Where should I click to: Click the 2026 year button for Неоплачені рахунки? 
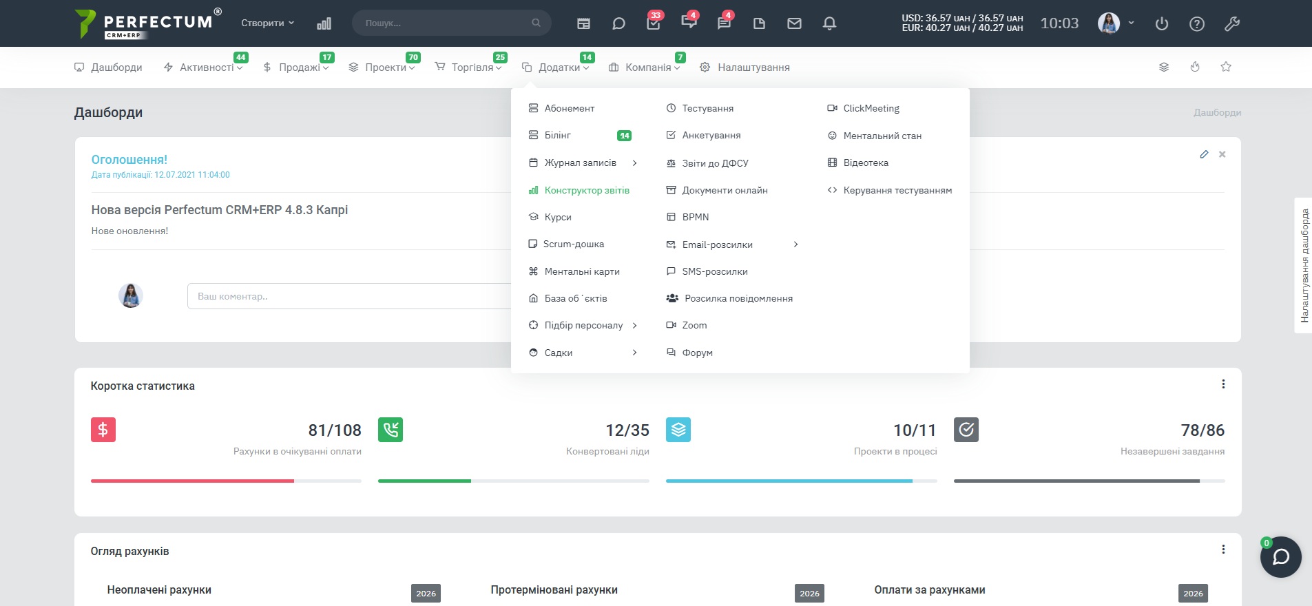426,594
